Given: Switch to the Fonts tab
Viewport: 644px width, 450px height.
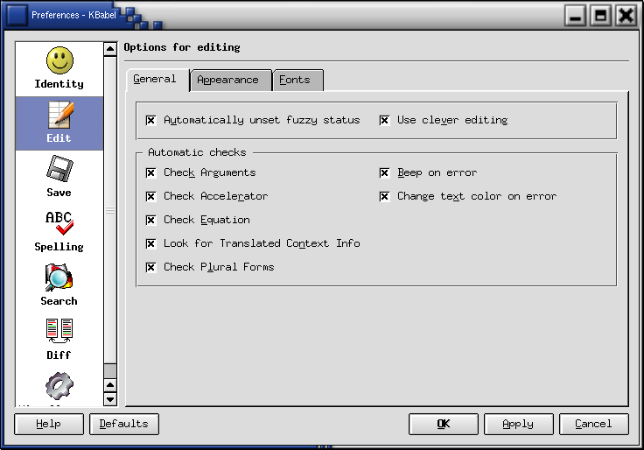Looking at the screenshot, I should tap(295, 80).
